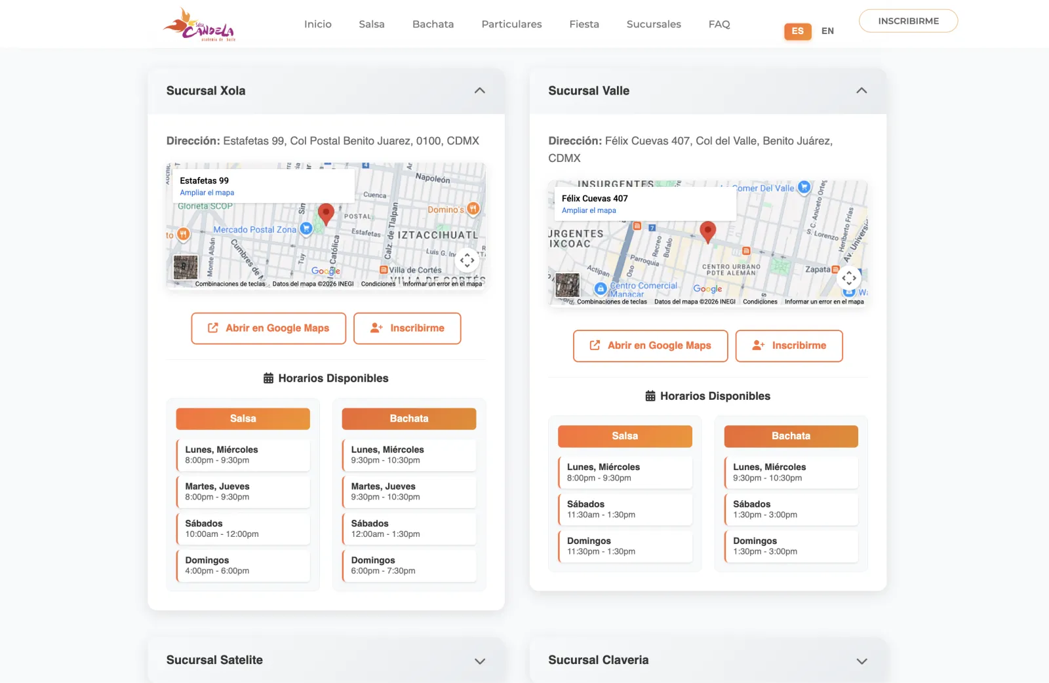Switch language to ES
The width and height of the screenshot is (1049, 683).
(797, 31)
